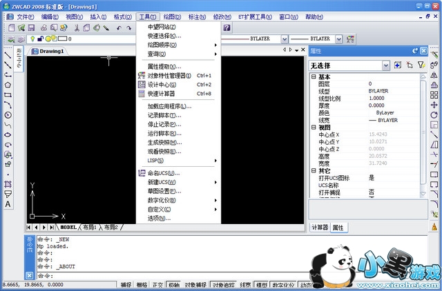Open the 绘图 menu
Image resolution: width=442 pixels, height=291 pixels.
point(172,17)
